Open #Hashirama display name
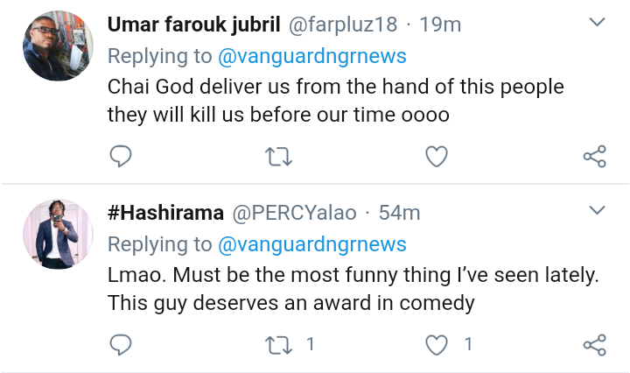The height and width of the screenshot is (373, 630). (x=165, y=213)
